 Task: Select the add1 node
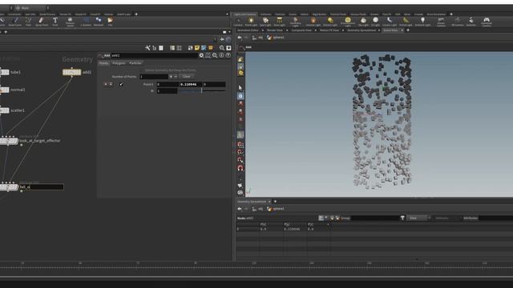72,72
